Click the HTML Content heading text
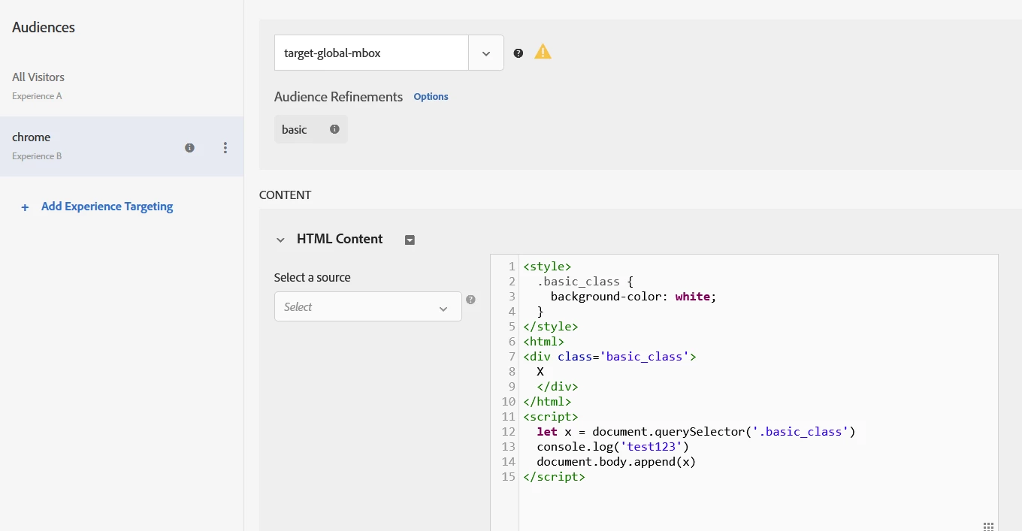The height and width of the screenshot is (531, 1022). (340, 239)
